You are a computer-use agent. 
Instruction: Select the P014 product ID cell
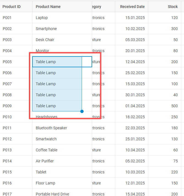click(x=7, y=161)
